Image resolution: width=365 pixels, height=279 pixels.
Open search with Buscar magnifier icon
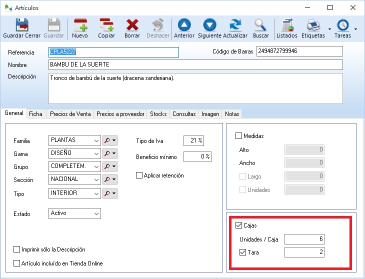click(x=260, y=25)
